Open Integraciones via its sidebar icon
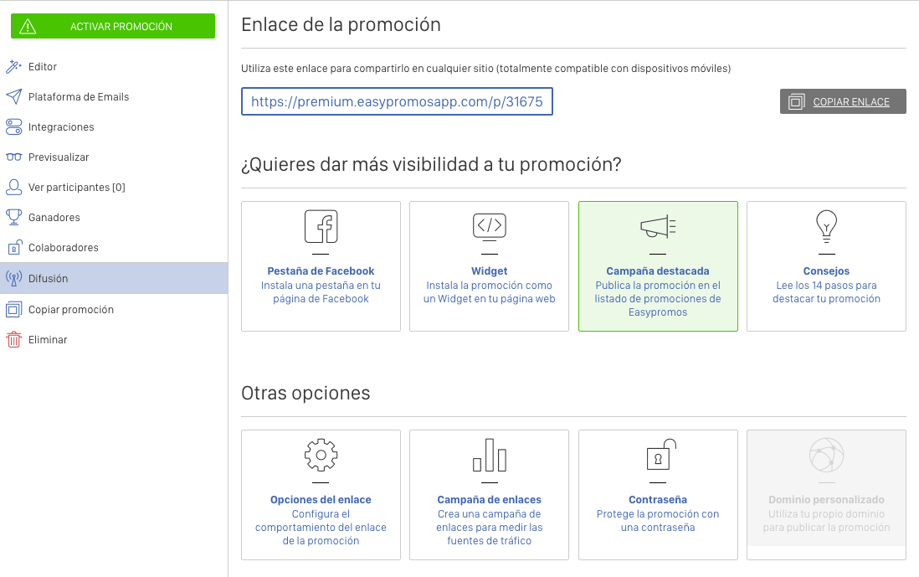919x577 pixels. (x=15, y=126)
